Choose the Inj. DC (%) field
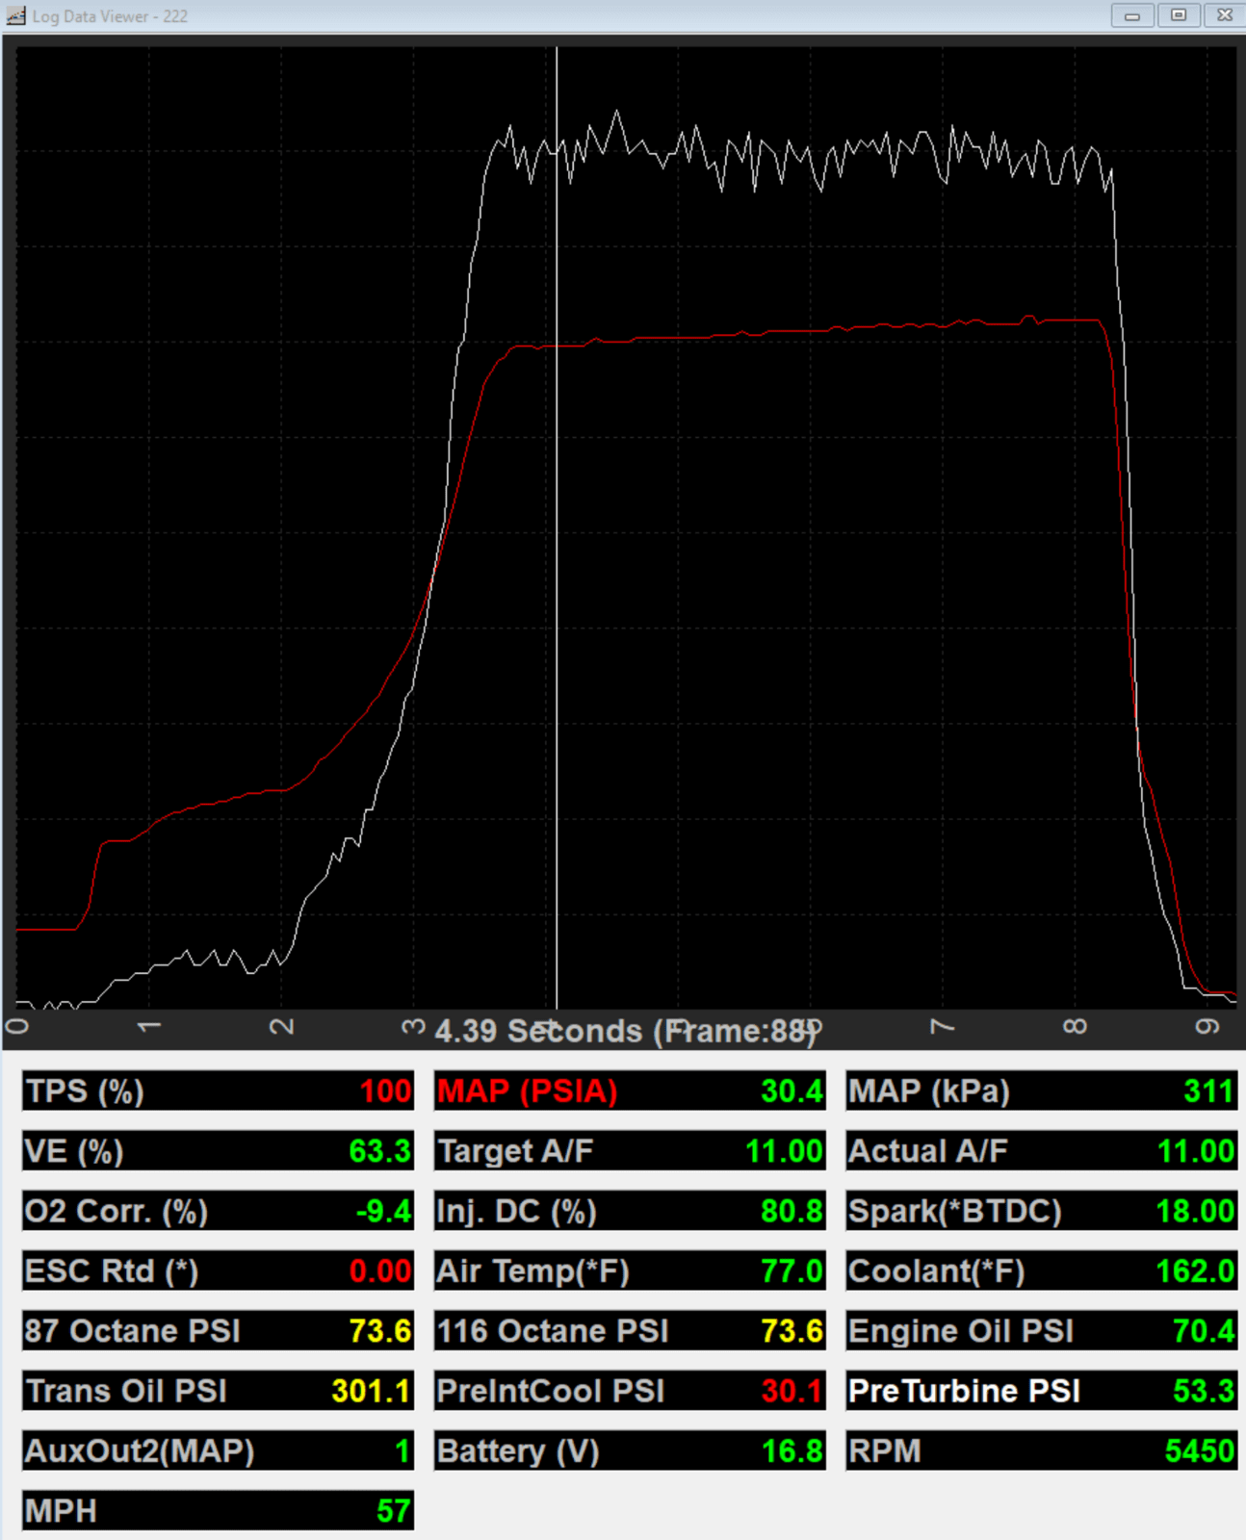 pos(631,1211)
